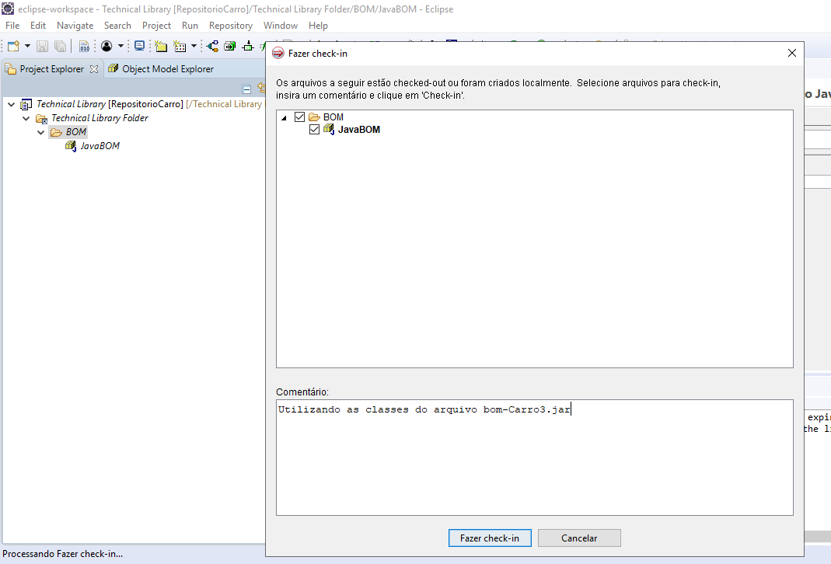Click the binary 010 toolbar icon

(84, 46)
